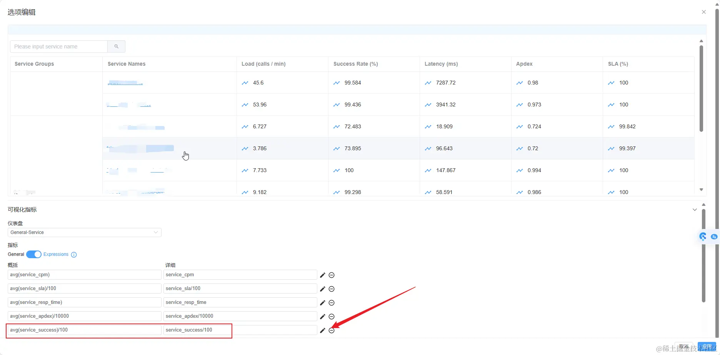Click the SLA value 99.397
The image size is (720, 355).
coord(627,149)
